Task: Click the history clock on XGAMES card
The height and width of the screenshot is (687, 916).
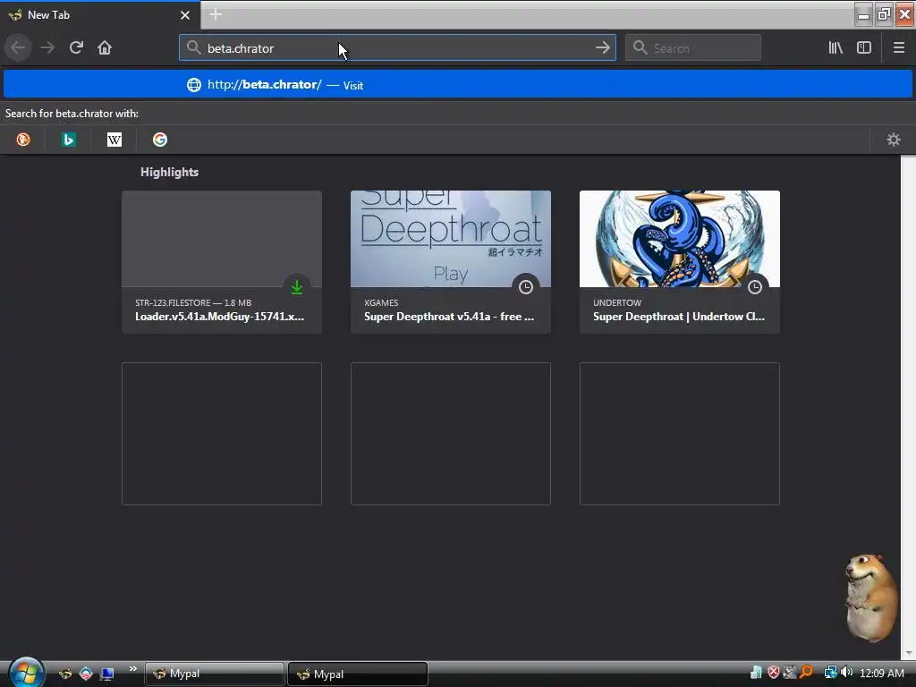Action: pyautogui.click(x=526, y=287)
